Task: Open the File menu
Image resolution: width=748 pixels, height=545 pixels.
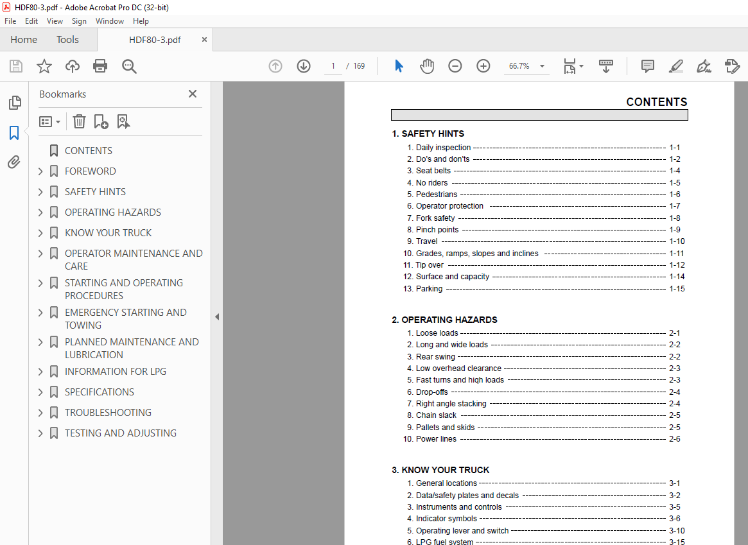Action: click(10, 21)
